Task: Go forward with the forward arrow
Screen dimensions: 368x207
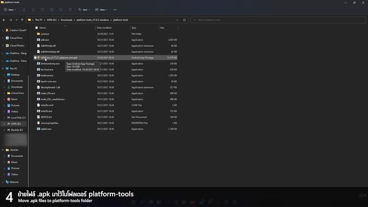Action: [x=10, y=20]
